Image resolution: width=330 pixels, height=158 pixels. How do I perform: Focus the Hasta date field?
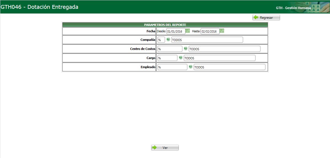(210, 31)
